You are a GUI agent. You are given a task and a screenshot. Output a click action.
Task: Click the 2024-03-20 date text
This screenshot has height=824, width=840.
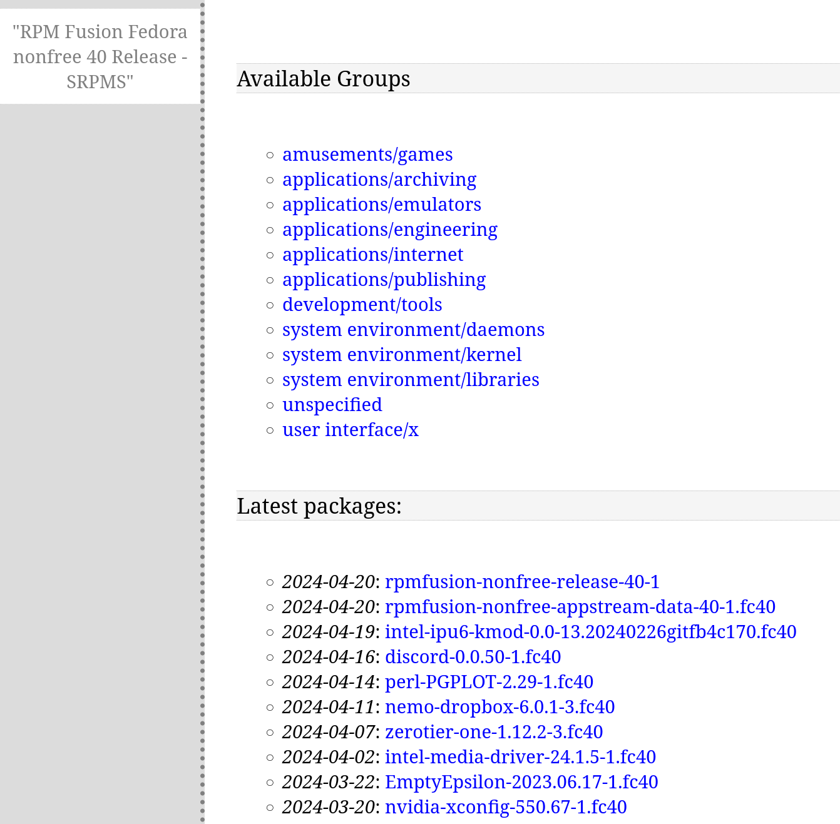click(329, 807)
